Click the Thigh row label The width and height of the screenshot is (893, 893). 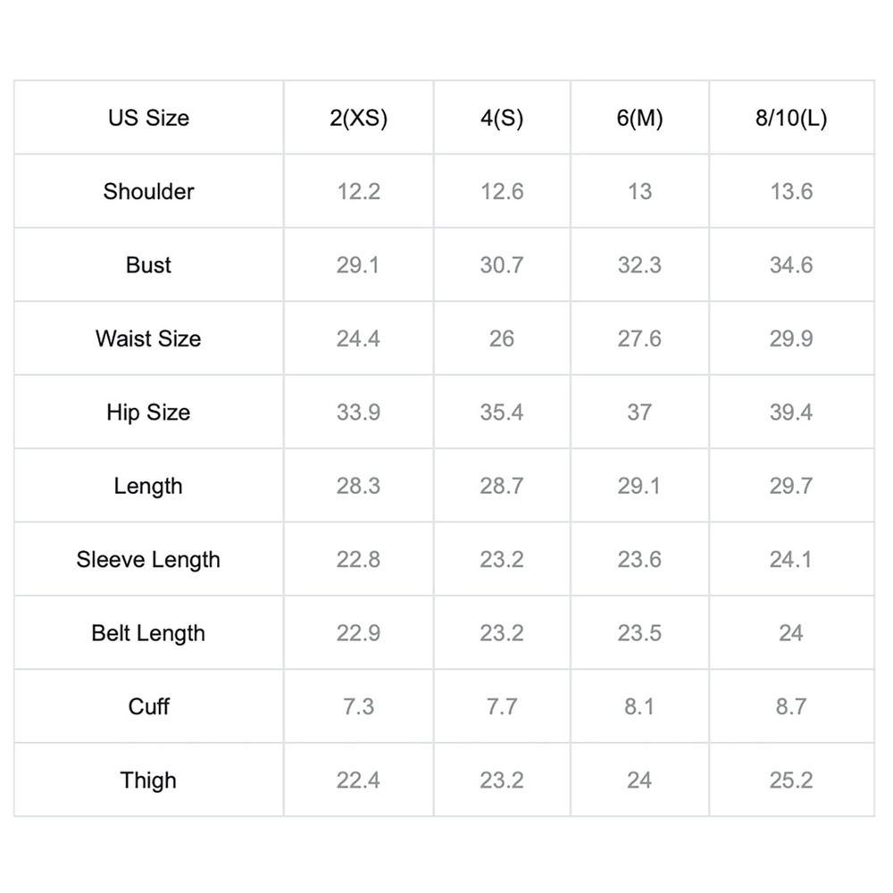148,780
